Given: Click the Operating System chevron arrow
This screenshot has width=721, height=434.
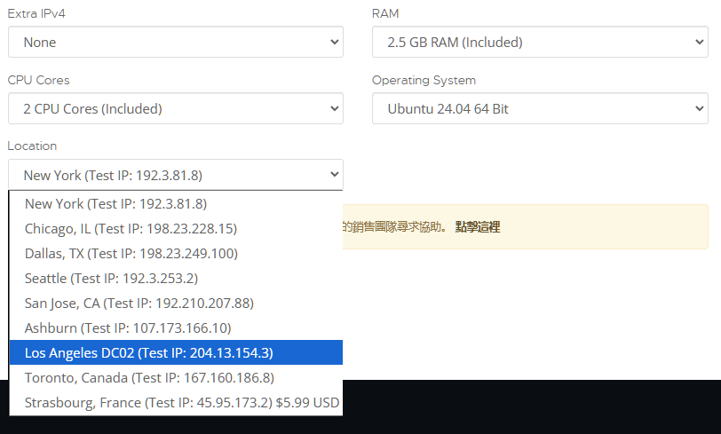Looking at the screenshot, I should click(x=699, y=109).
